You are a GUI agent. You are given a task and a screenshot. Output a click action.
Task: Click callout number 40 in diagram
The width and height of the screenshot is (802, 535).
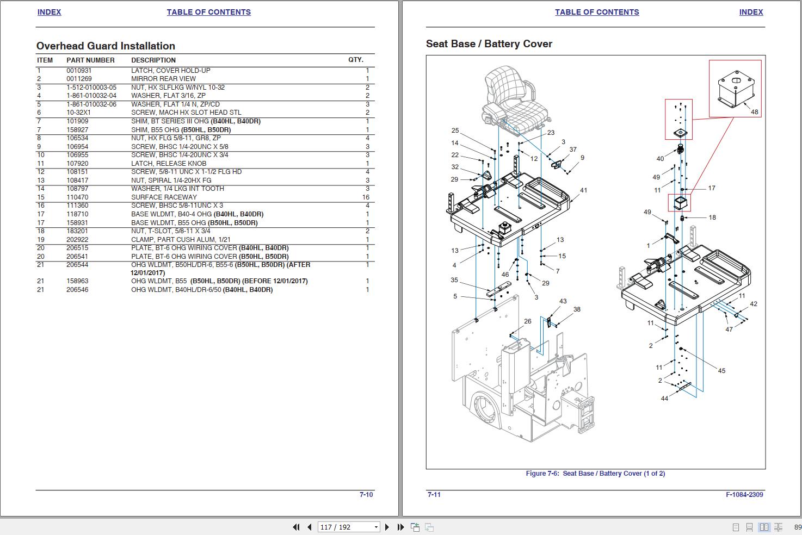[x=660, y=159]
